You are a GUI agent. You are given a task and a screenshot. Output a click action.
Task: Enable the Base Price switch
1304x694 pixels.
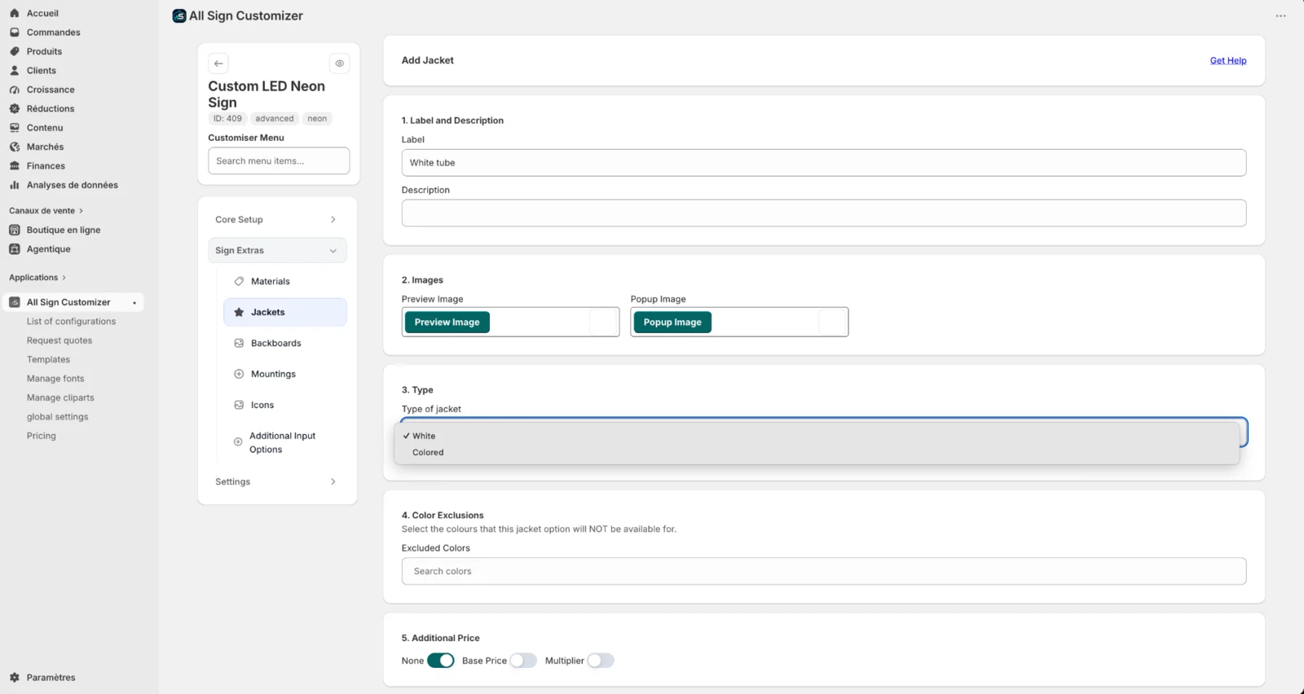(523, 661)
